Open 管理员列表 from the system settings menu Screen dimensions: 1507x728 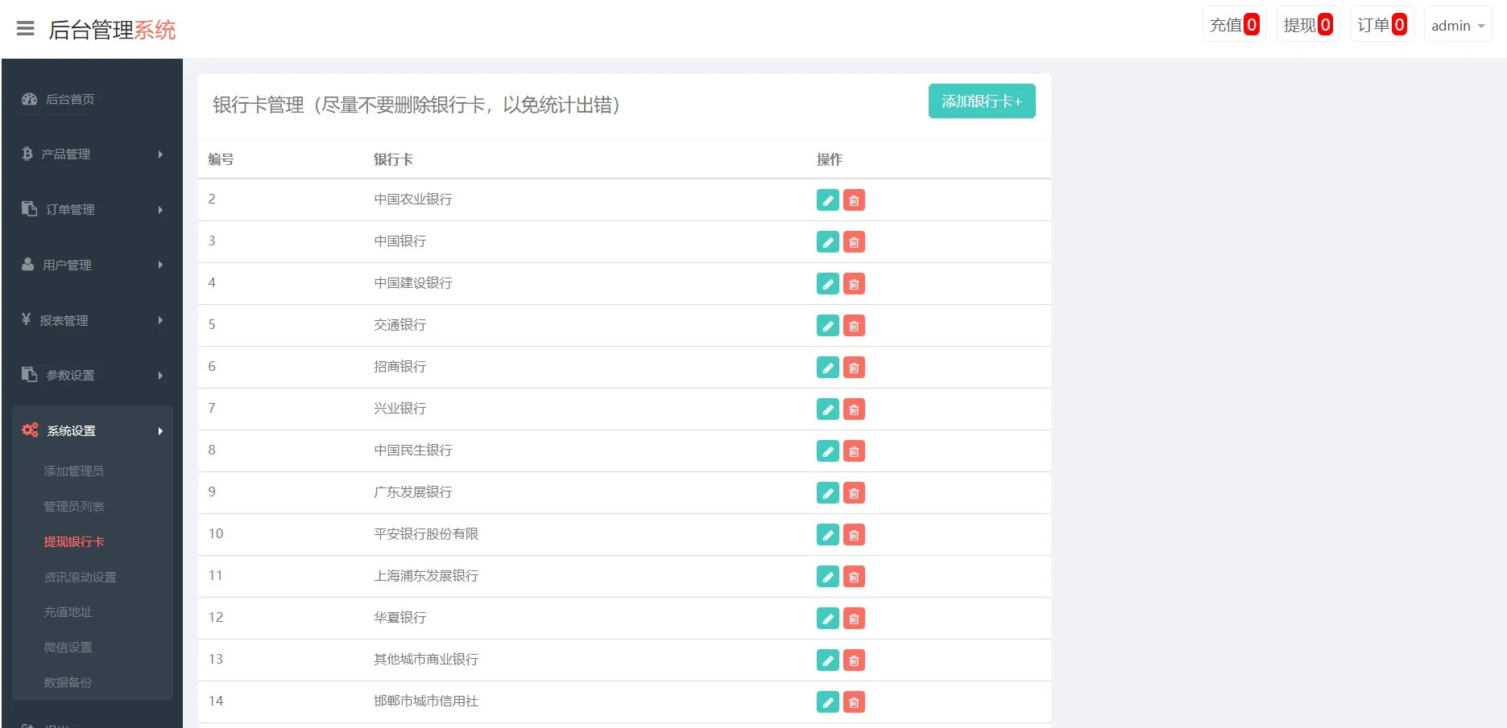(74, 506)
